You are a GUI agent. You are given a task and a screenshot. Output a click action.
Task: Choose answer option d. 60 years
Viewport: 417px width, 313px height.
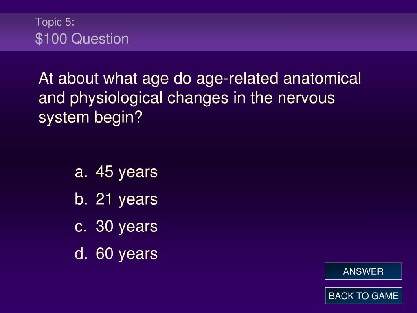point(116,253)
